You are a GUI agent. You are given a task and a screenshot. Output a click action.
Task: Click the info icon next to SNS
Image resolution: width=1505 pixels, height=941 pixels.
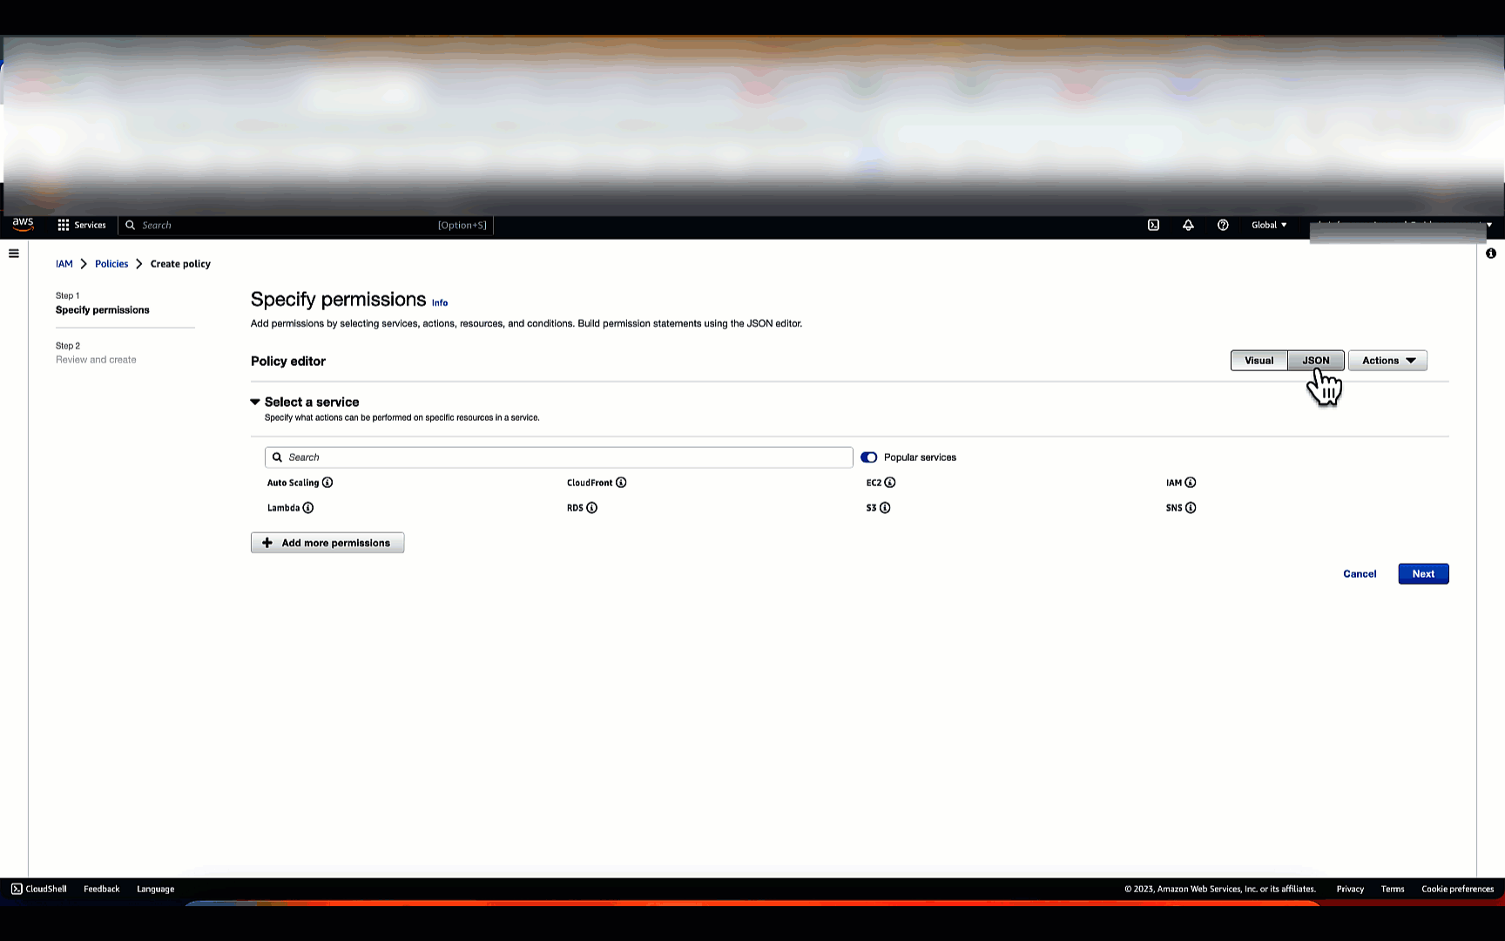pyautogui.click(x=1191, y=508)
